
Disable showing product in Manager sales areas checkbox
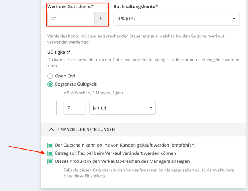pos(50,161)
